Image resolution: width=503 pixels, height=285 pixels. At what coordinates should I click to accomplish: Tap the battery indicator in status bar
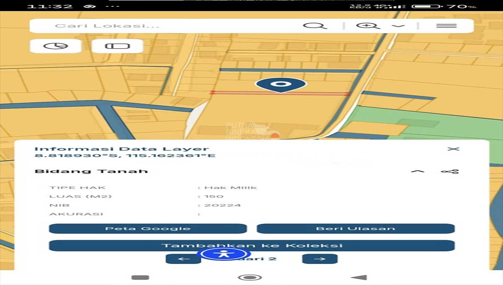427,7
